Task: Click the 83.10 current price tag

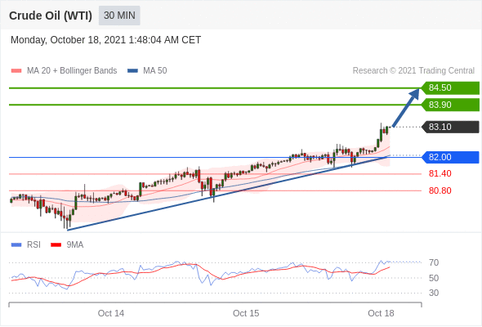Action: pyautogui.click(x=450, y=127)
